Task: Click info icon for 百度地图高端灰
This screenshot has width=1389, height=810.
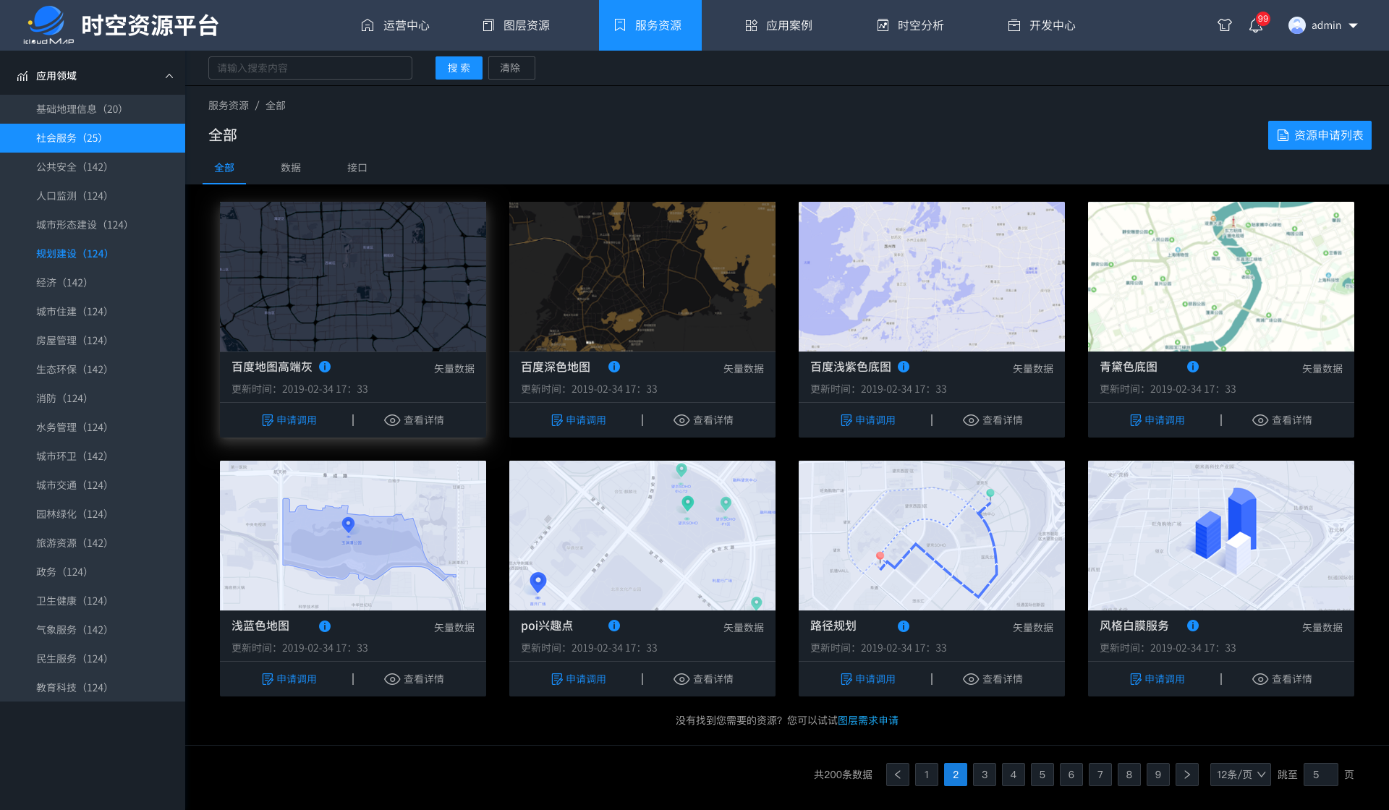Action: pos(325,367)
